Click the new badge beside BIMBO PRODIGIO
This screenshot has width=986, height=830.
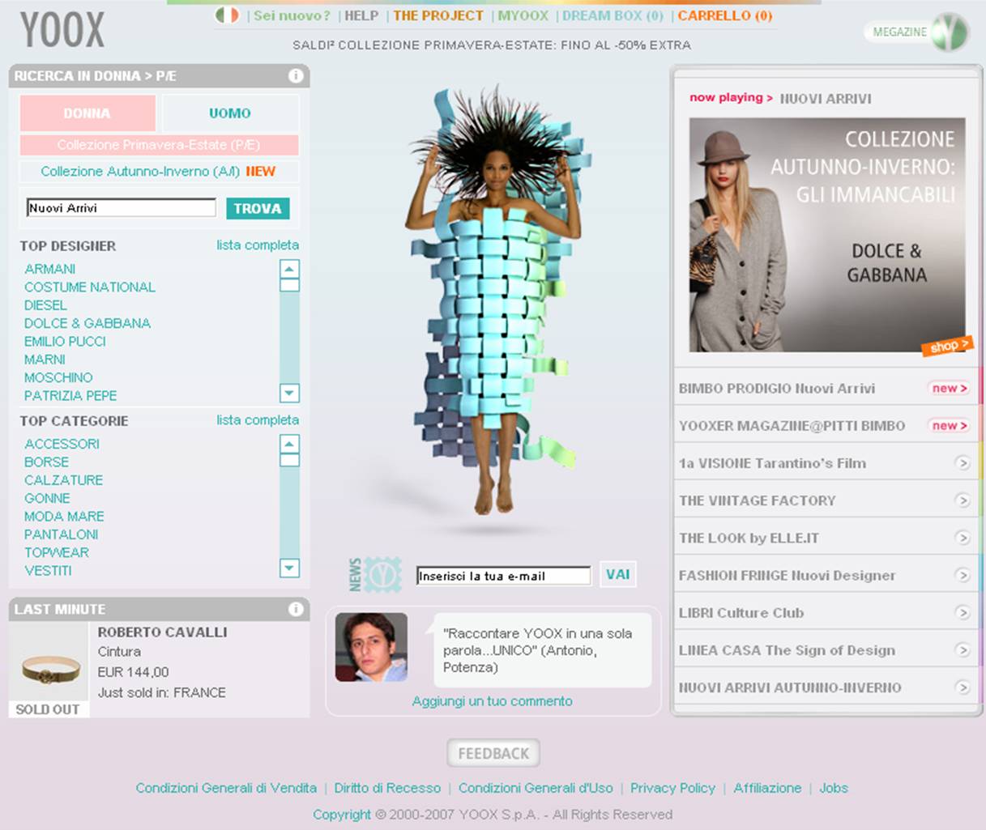pos(949,389)
